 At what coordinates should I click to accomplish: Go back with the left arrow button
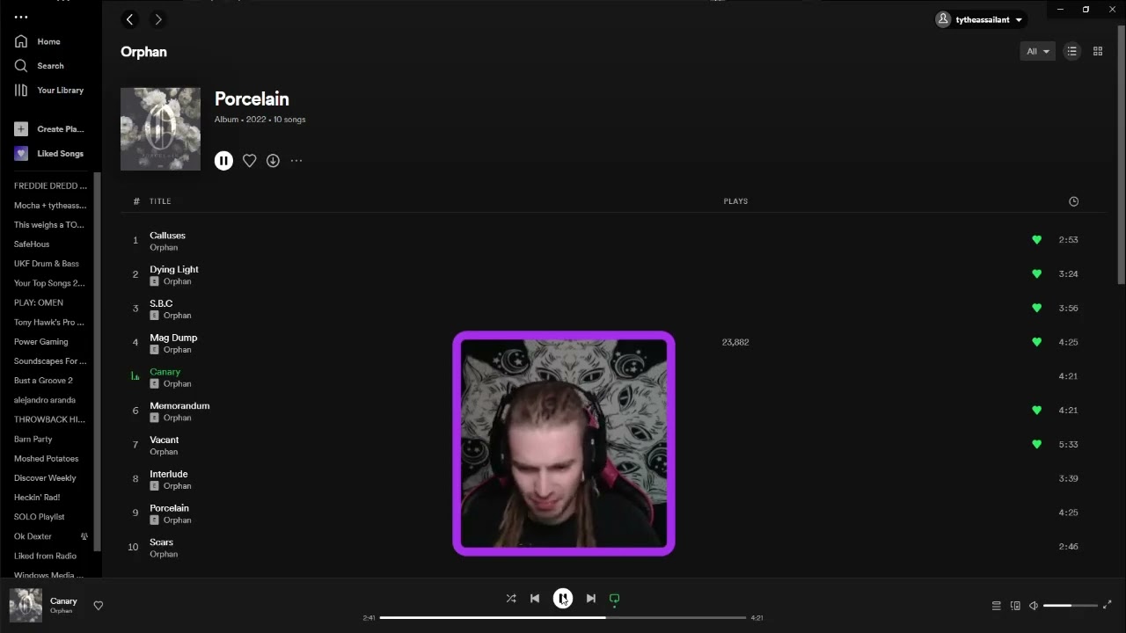pyautogui.click(x=130, y=19)
